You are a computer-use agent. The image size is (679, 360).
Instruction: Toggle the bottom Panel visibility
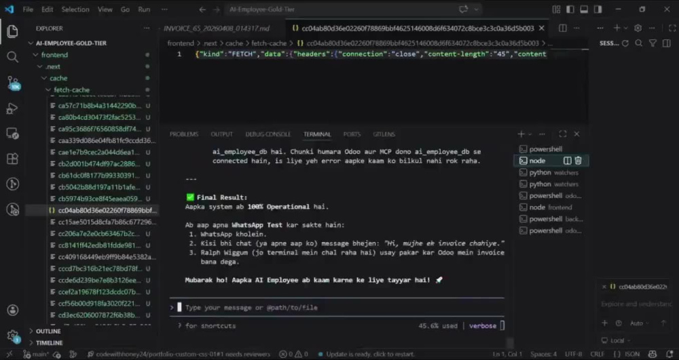click(x=584, y=9)
